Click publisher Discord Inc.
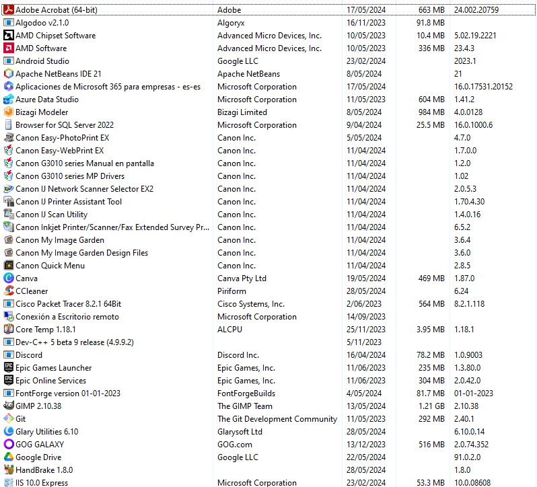The width and height of the screenshot is (537, 487). click(238, 355)
